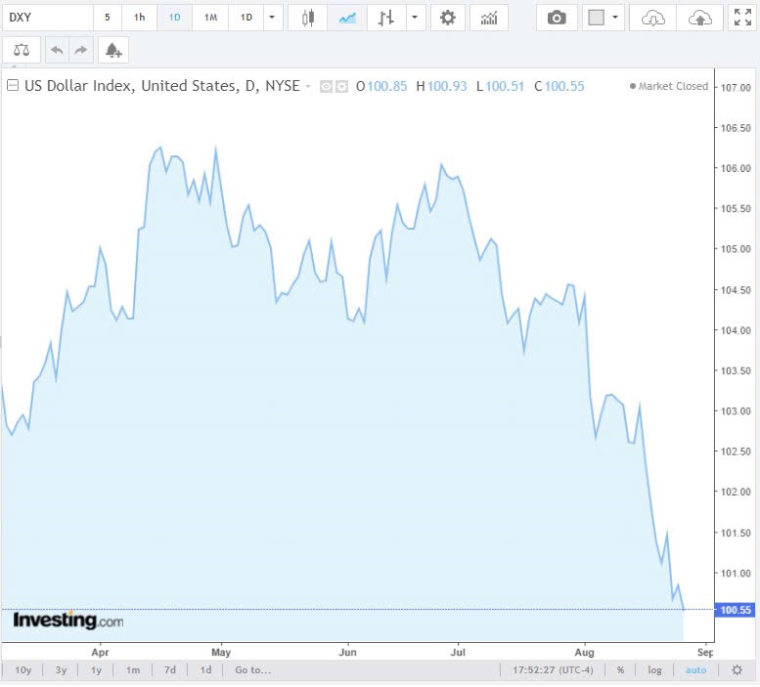760x687 pixels.
Task: Click the high value 100.93
Action: pos(447,87)
